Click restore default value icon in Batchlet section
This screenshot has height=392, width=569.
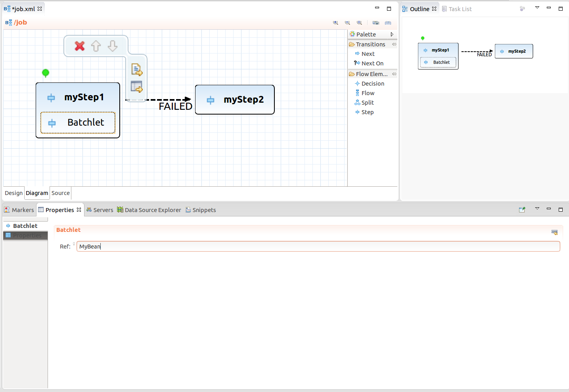(554, 232)
